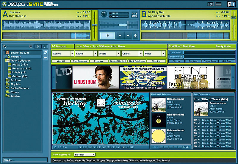238x164 pixels.
Task: Toggle the collapse button beside fast-forward
Action: click(x=135, y=35)
